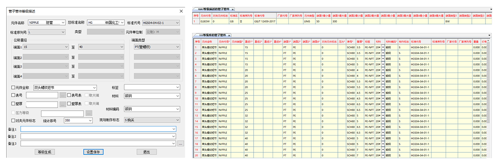Enable the 元件全称 checkbox
The width and height of the screenshot is (498, 166).
pyautogui.click(x=13, y=88)
